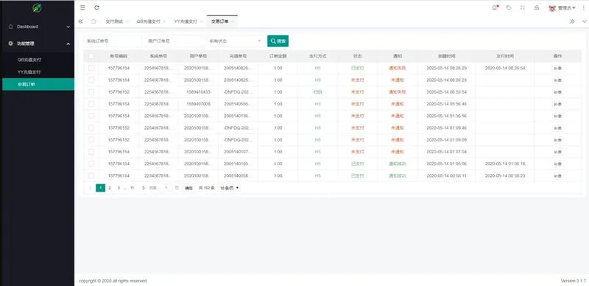
Task: Check the row created 2020-05-14 08:26:29
Action: pos(91,68)
